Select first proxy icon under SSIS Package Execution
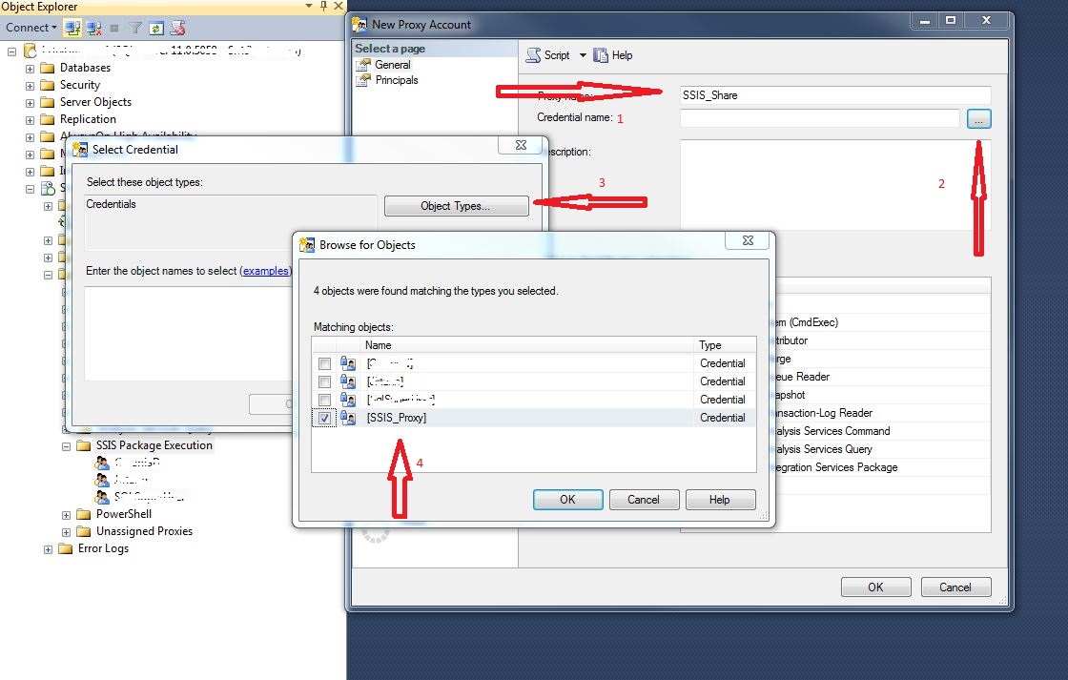This screenshot has height=680, width=1068. pyautogui.click(x=102, y=464)
